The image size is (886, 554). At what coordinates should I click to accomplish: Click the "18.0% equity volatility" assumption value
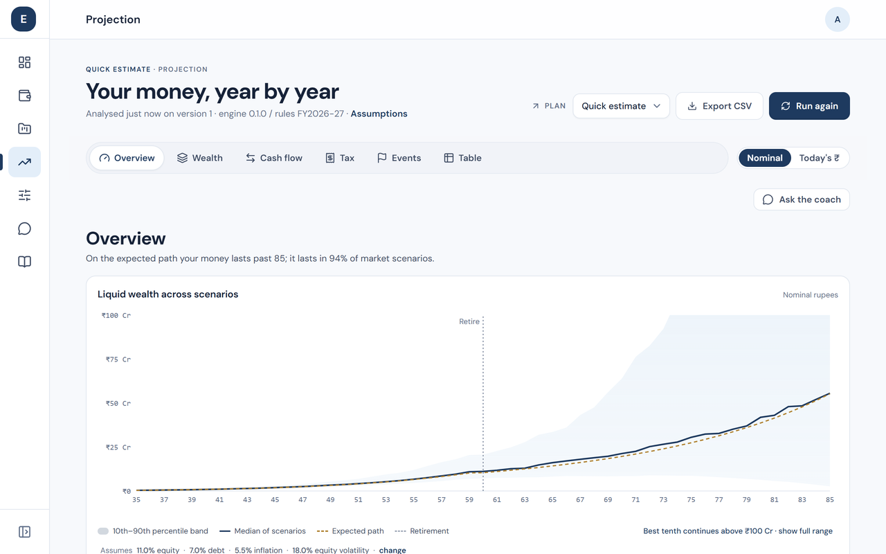click(331, 551)
